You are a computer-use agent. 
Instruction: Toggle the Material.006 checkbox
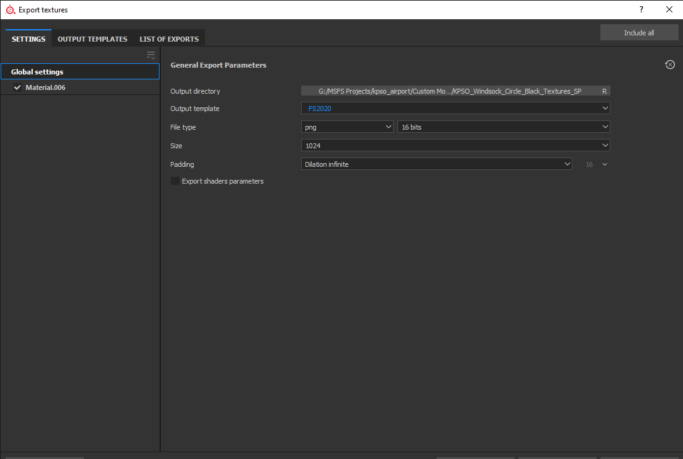point(17,87)
